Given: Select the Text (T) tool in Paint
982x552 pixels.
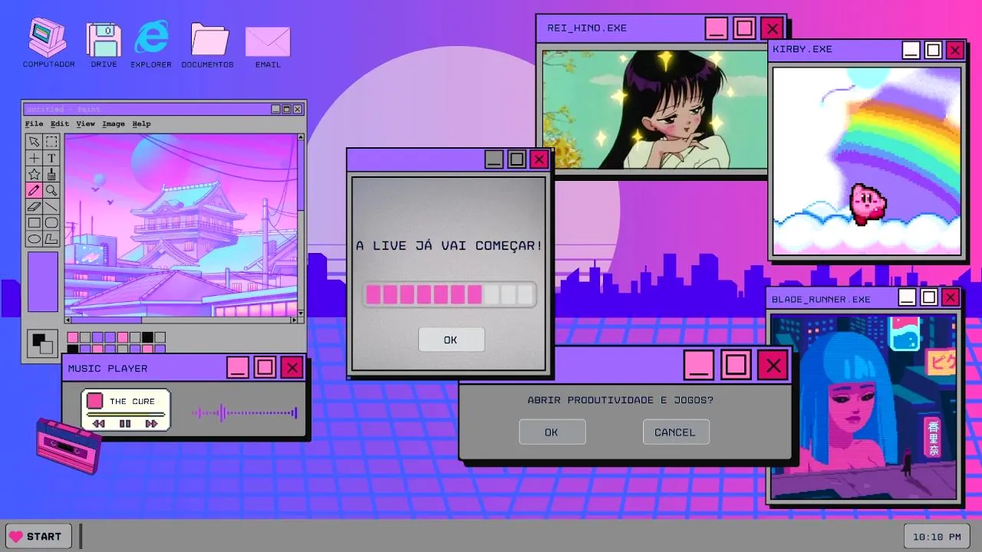Looking at the screenshot, I should [51, 158].
